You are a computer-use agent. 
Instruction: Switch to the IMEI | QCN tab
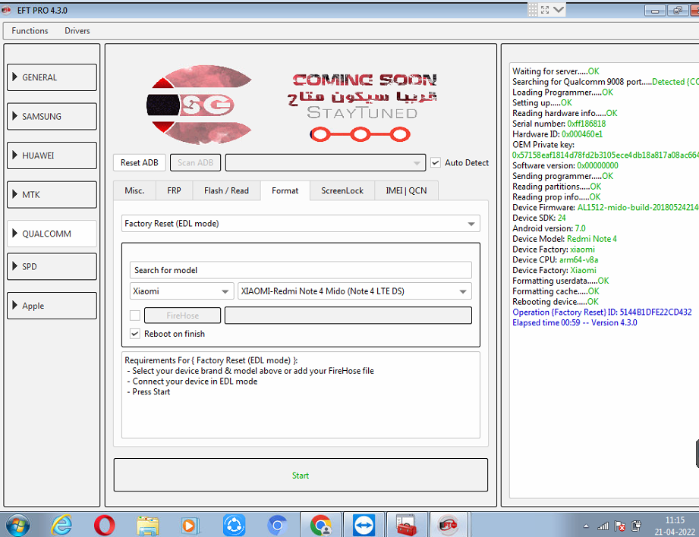[x=406, y=190]
